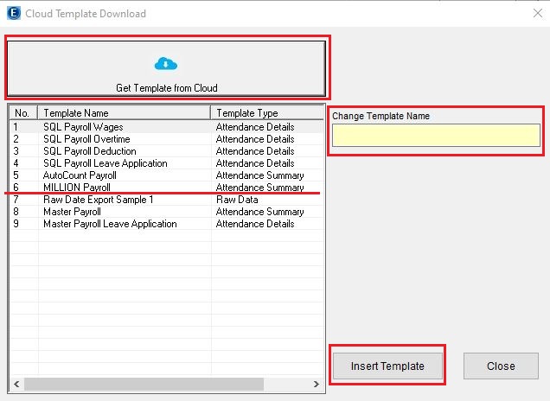Select Raw Date Export Sample 1
The height and width of the screenshot is (401, 550).
coord(166,200)
